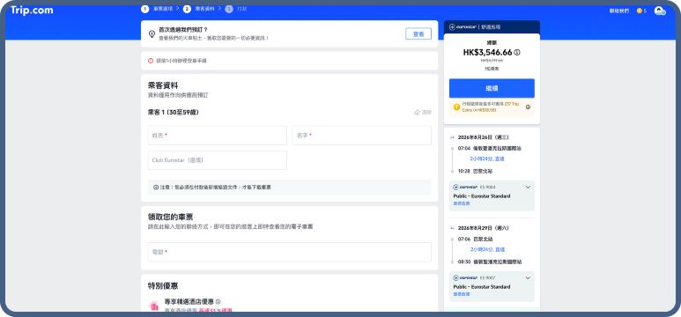Click the red warning circle icon
Image resolution: width=681 pixels, height=317 pixels.
tap(151, 61)
